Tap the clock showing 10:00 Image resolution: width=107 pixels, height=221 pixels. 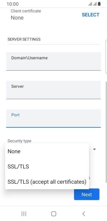pos(13,4)
